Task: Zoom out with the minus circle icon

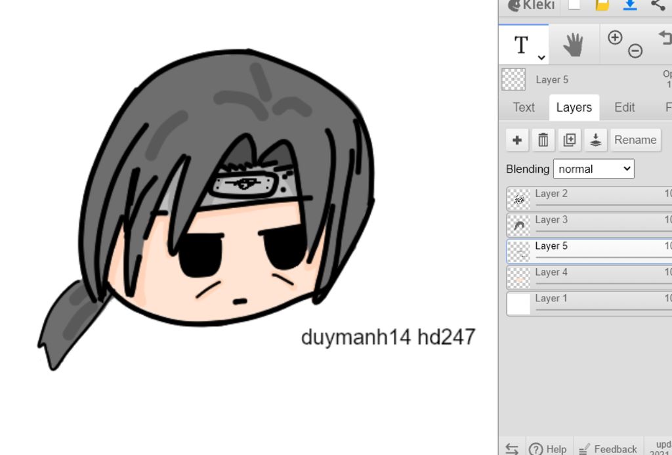Action: [x=635, y=51]
